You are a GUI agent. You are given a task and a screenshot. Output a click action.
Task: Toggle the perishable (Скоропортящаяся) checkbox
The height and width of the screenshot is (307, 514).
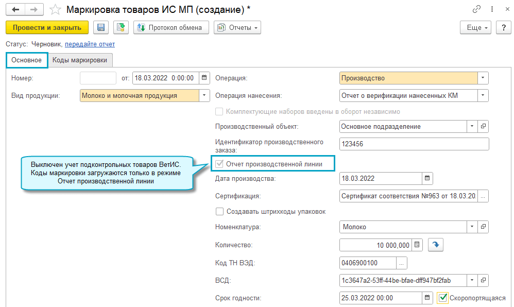(443, 298)
